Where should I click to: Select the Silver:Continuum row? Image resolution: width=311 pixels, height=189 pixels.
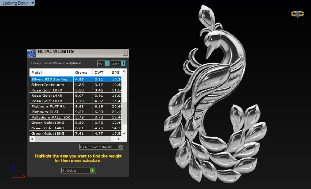coord(75,84)
